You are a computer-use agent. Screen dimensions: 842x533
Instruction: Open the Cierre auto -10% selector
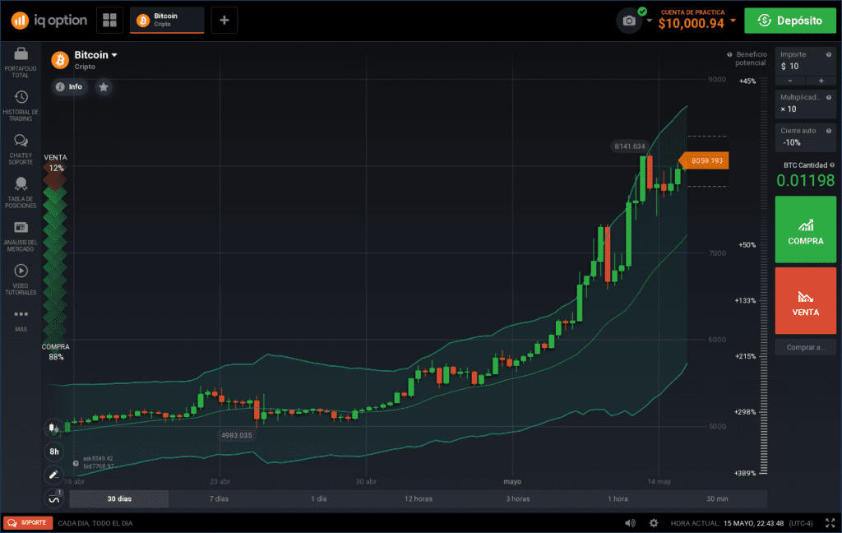(x=805, y=137)
